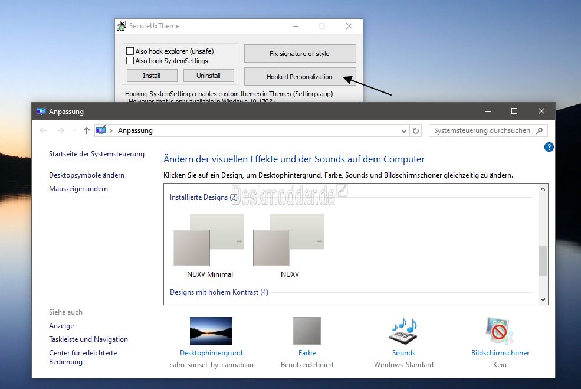Click Control Panel icon in address bar

click(101, 130)
